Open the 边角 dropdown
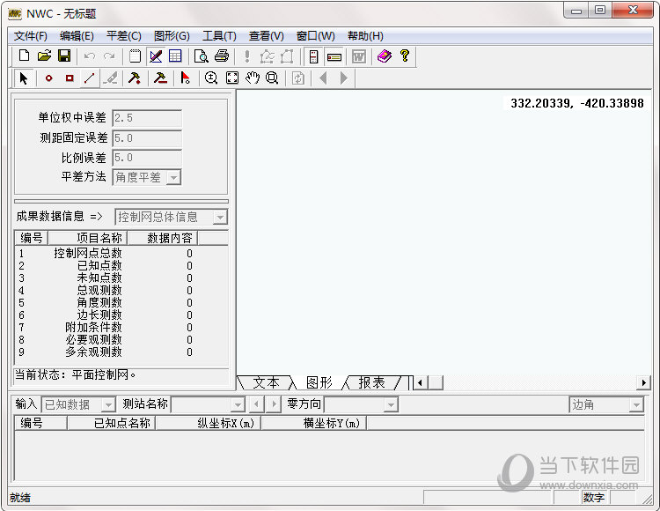 pyautogui.click(x=636, y=405)
